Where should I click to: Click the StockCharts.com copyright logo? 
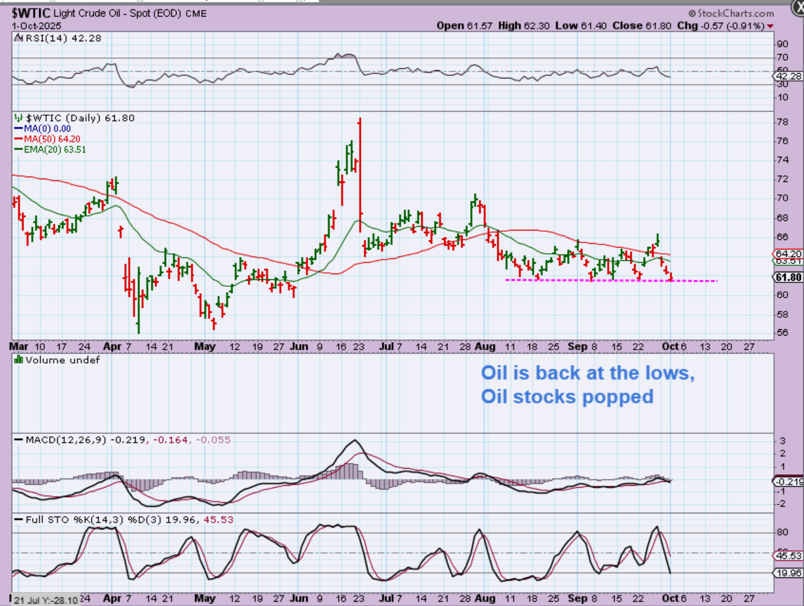coord(731,13)
